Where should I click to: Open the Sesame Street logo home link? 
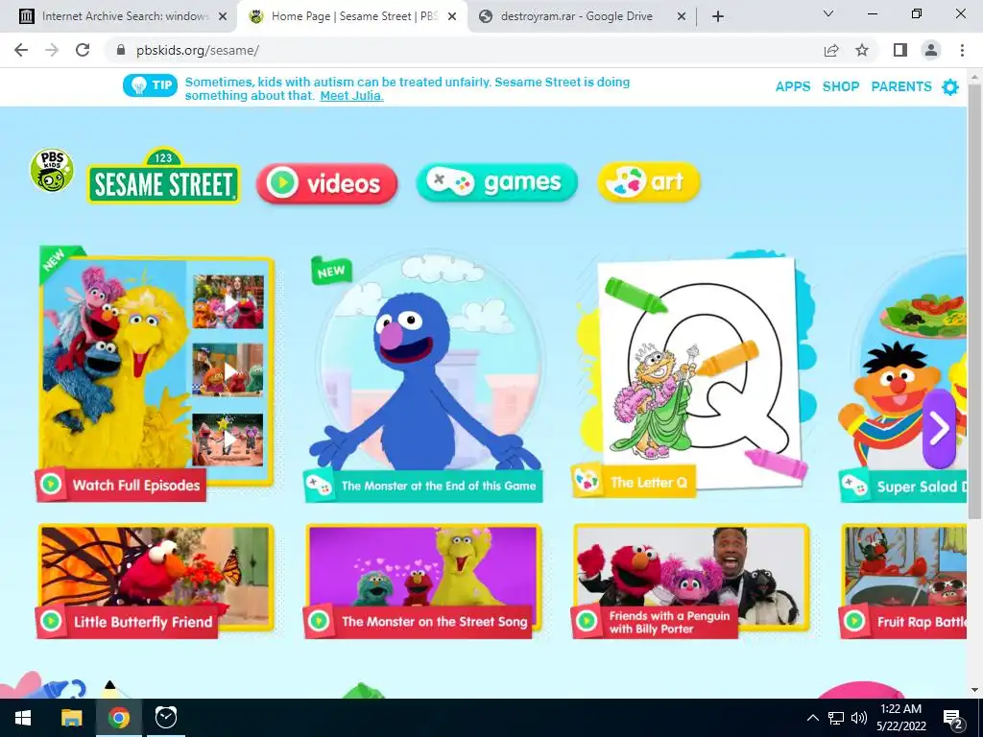[163, 176]
